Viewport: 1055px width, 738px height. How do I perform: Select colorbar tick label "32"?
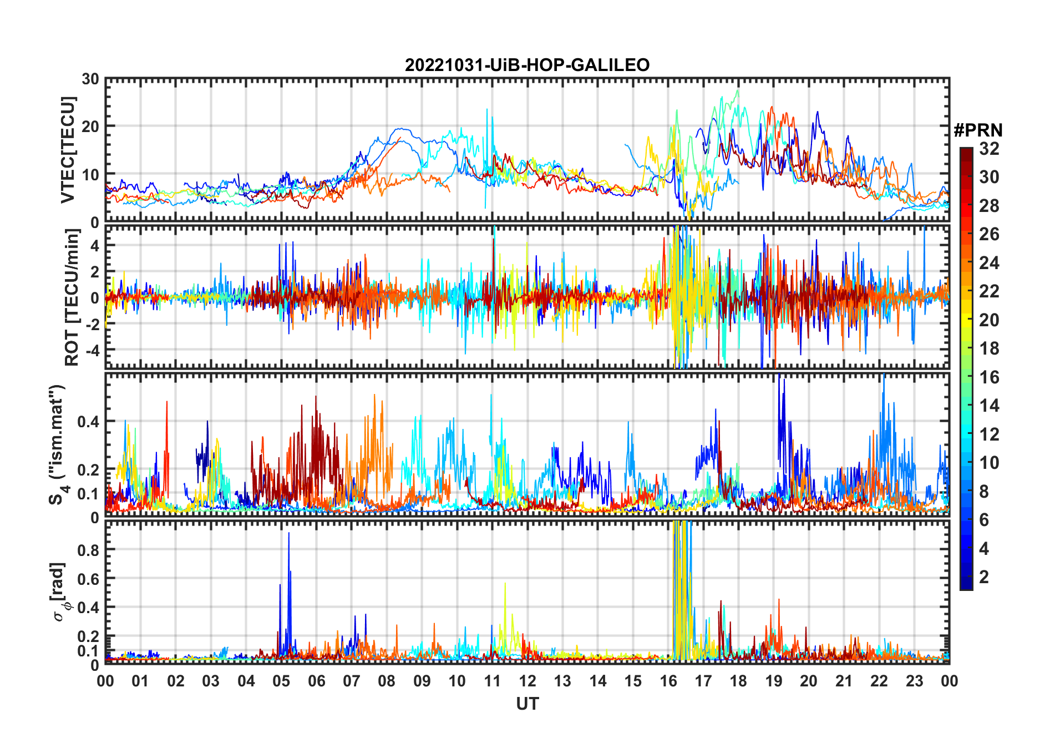click(989, 149)
